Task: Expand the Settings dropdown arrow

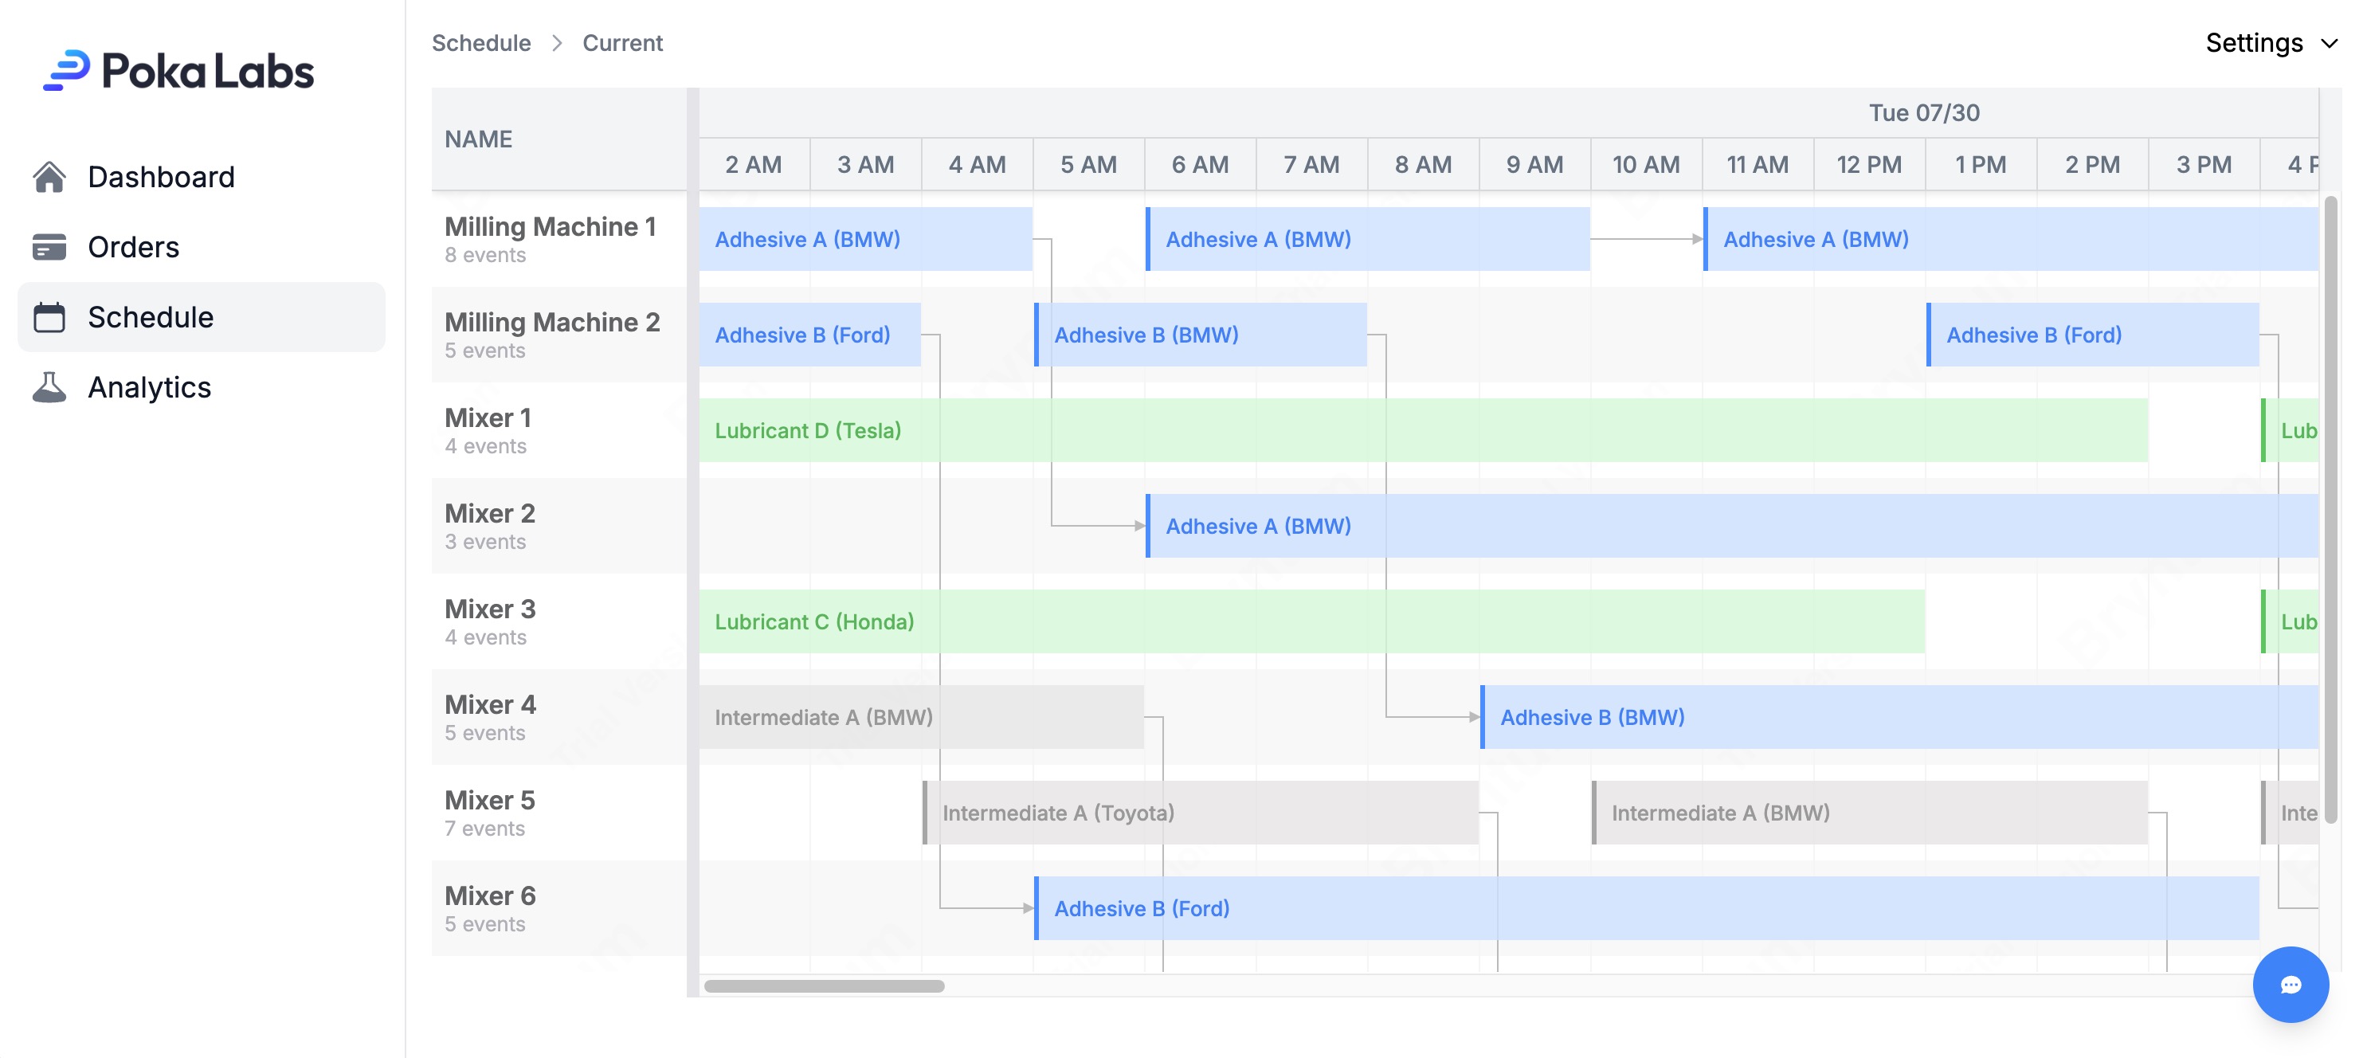Action: [2329, 43]
